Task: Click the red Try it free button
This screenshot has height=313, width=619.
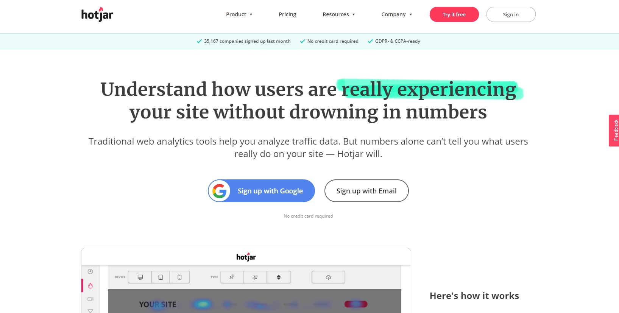Action: pos(454,14)
